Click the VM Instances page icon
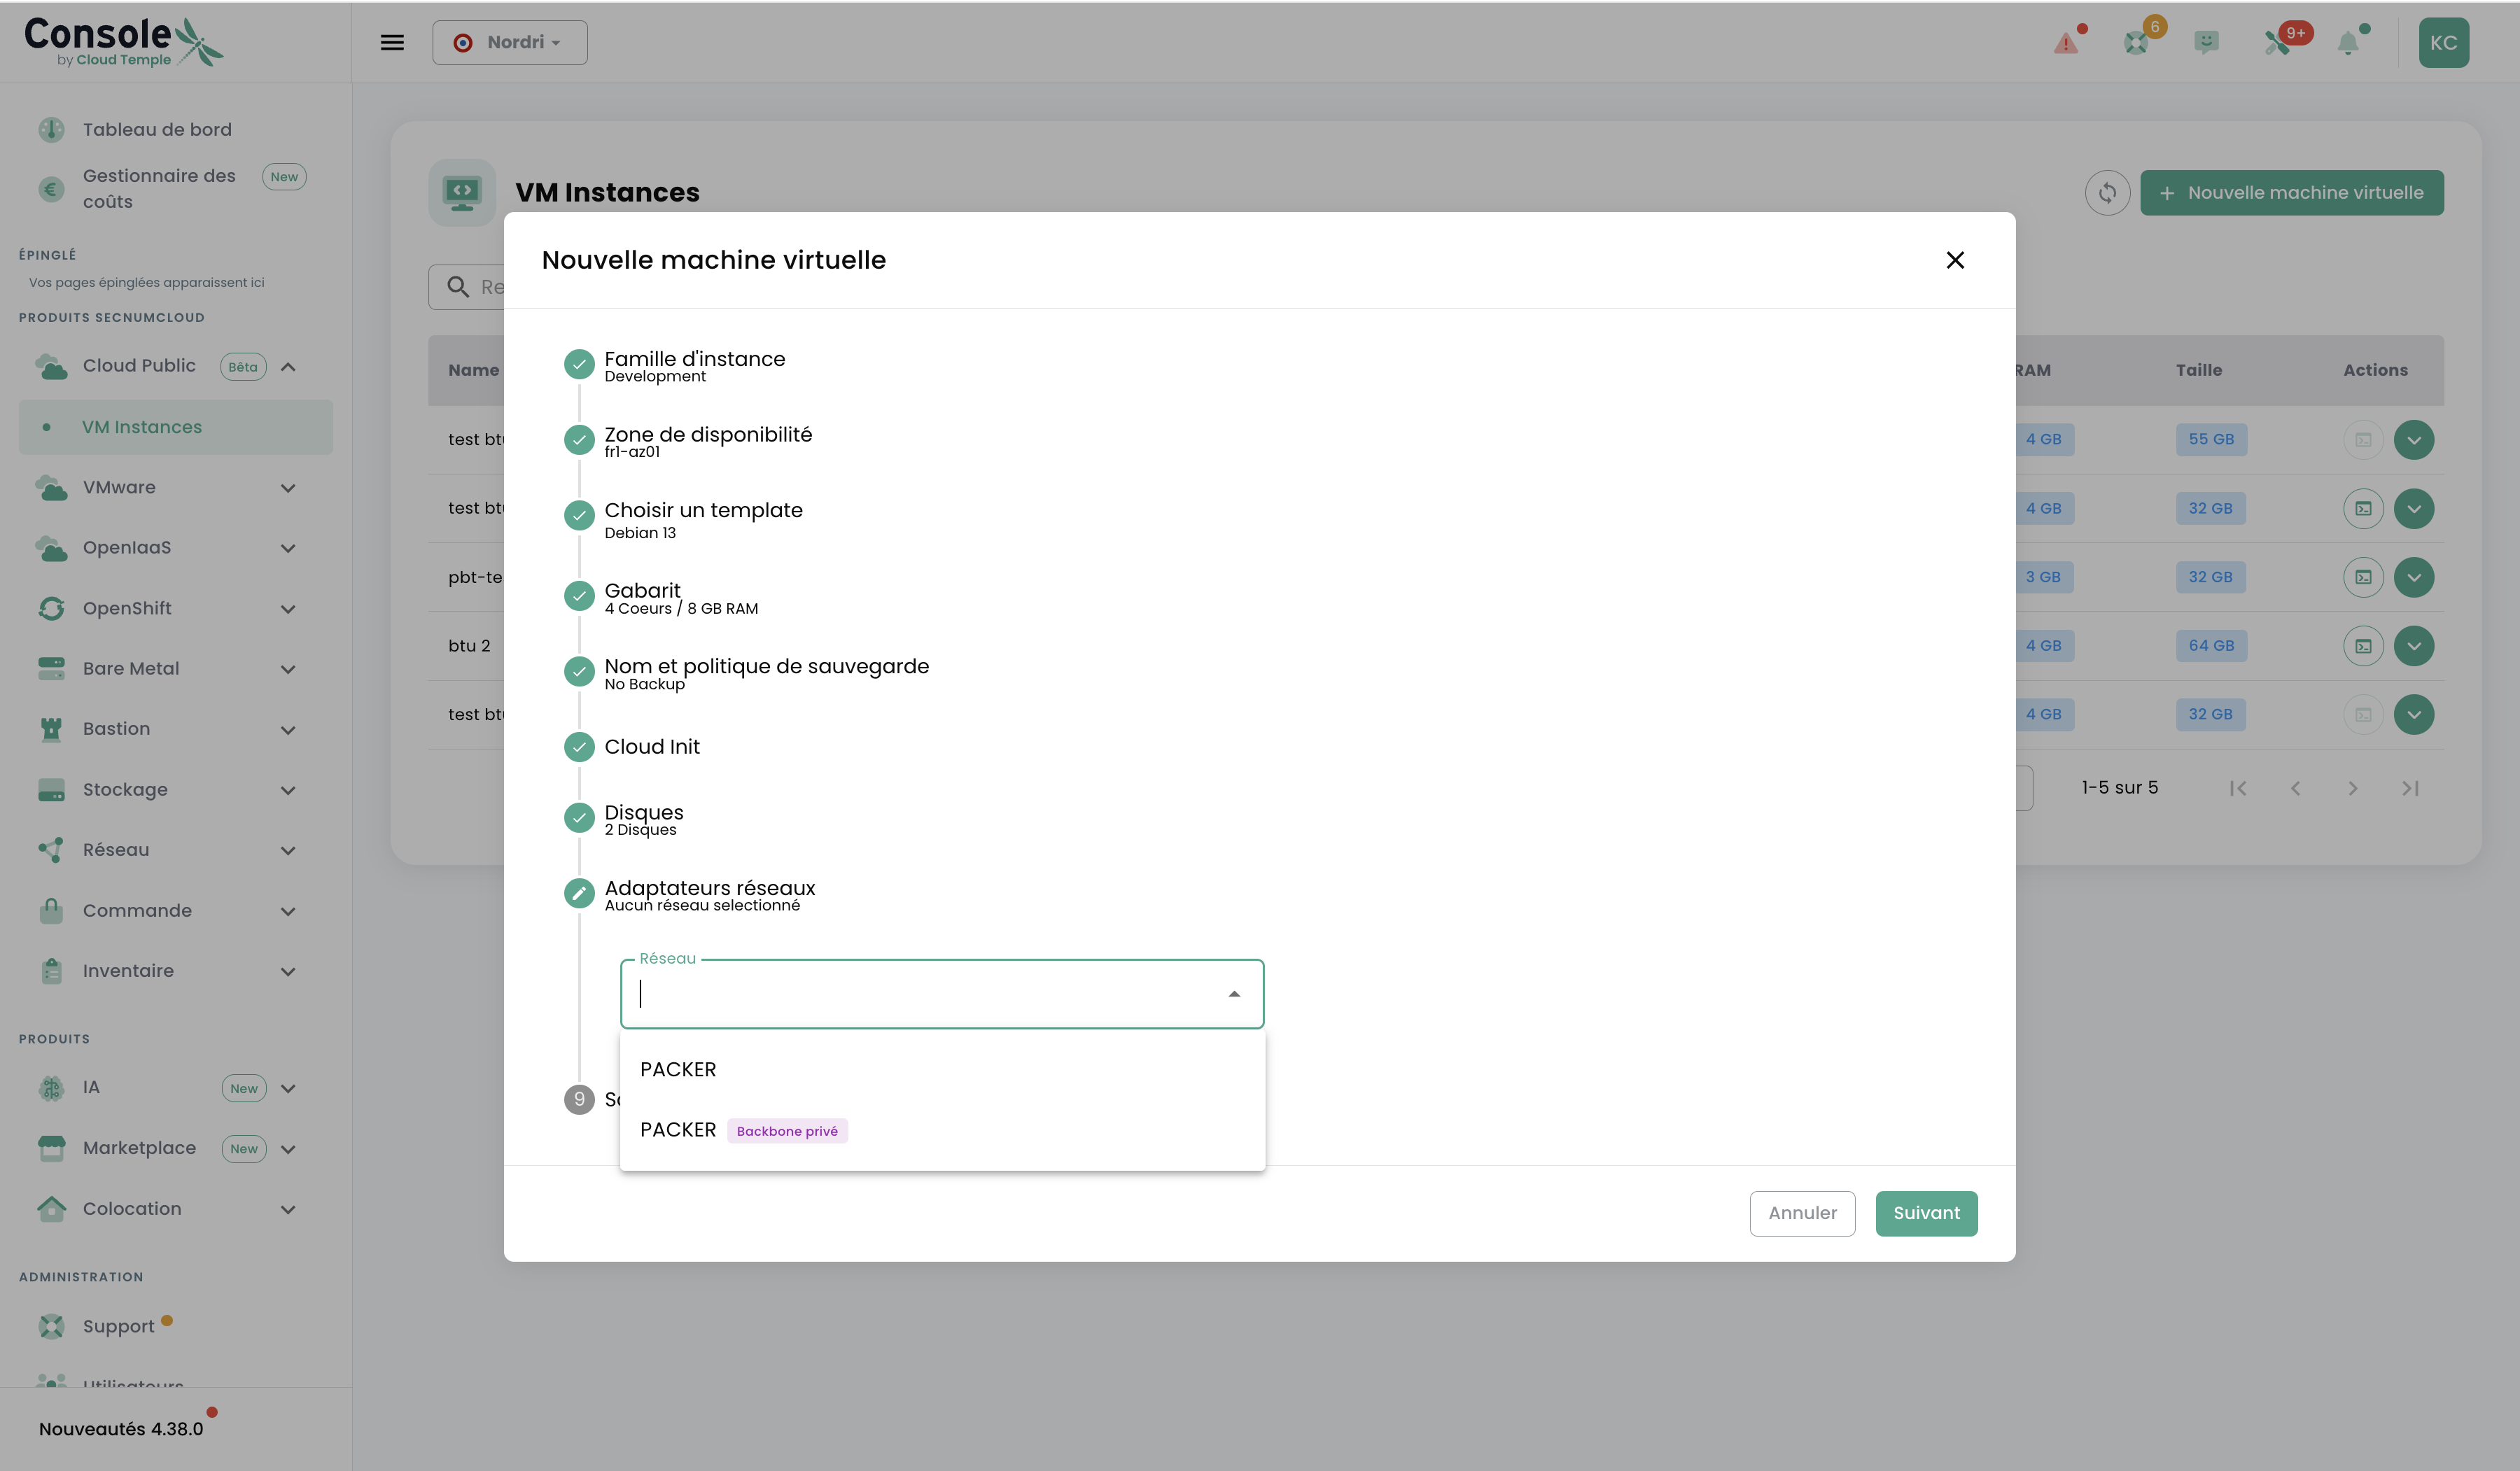The width and height of the screenshot is (2520, 1471). (462, 192)
